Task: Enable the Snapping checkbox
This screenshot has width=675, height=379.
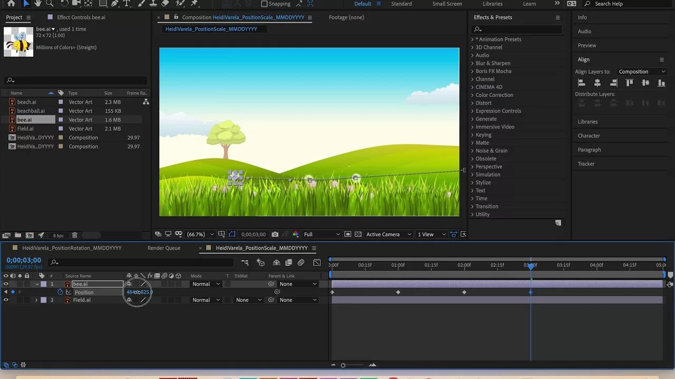Action: (264, 4)
